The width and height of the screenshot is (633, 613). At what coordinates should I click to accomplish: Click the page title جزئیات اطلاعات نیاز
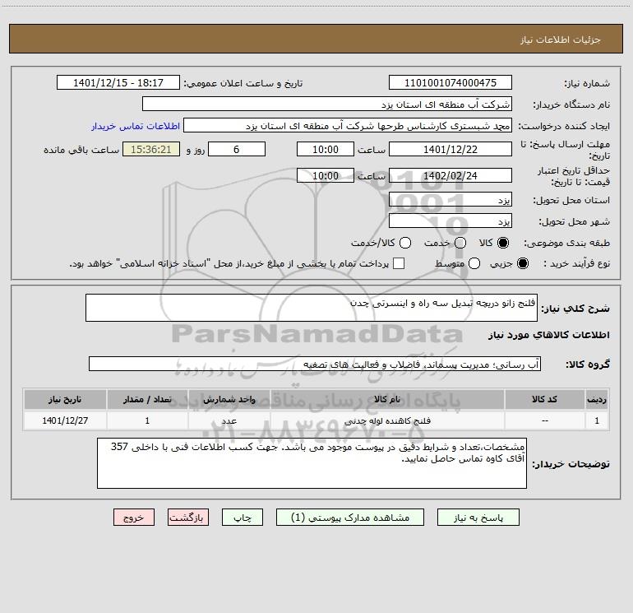(x=560, y=39)
